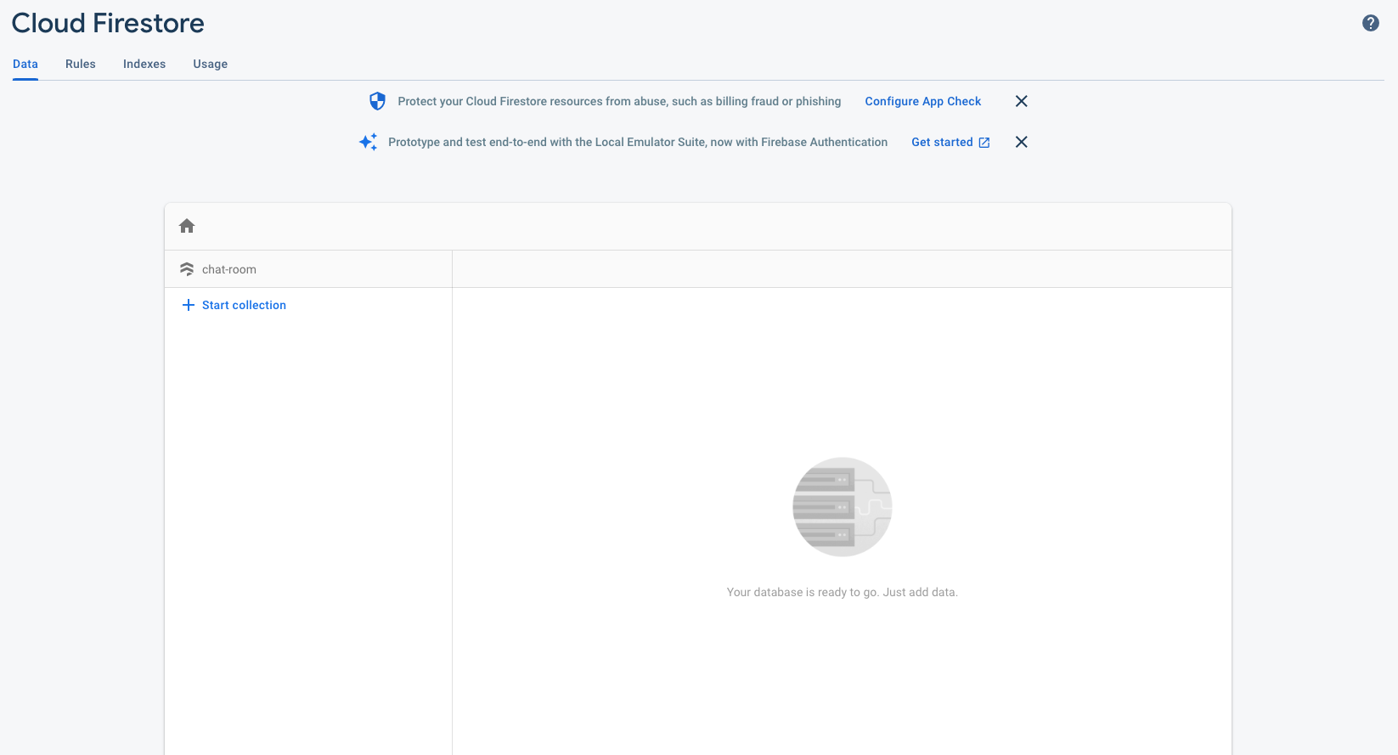Click the sparkle icon by the Emulator Suite notice
Viewport: 1398px width, 755px height.
[x=368, y=142]
